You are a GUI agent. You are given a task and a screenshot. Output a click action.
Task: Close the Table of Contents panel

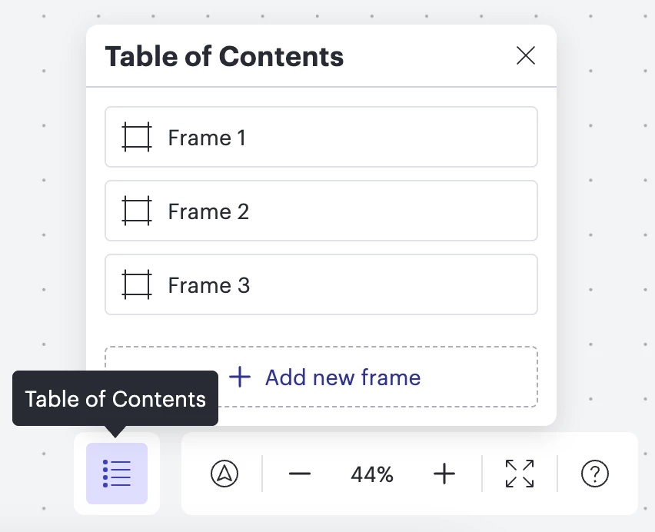point(526,55)
